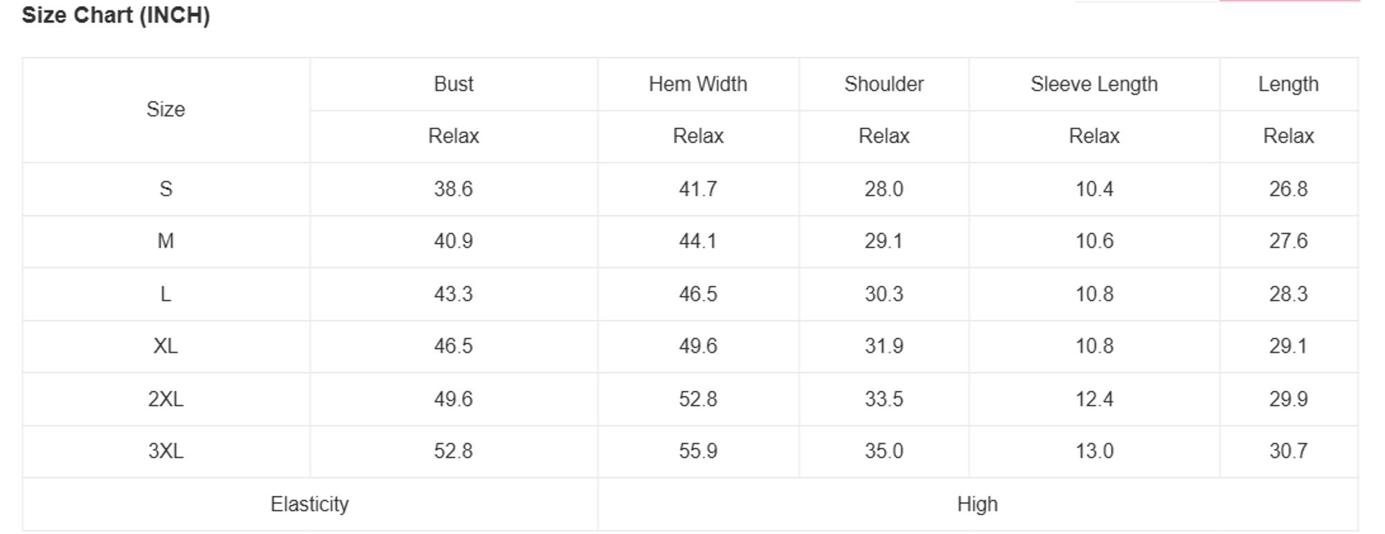Click the Shoulder value 35.0 for 3XL
The height and width of the screenshot is (534, 1385).
tap(884, 451)
